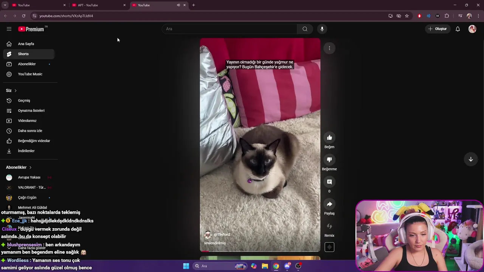Open the @Thyfon2 channel link
Screen dimensions: 484x272
pyautogui.click(x=222, y=235)
